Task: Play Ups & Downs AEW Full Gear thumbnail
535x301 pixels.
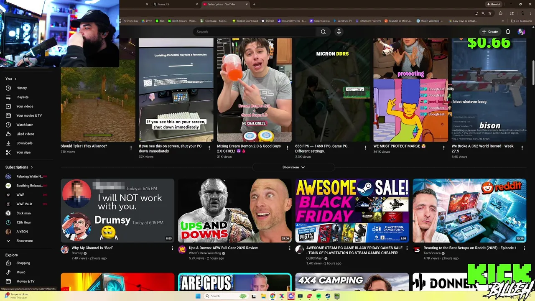Action: [x=235, y=211]
